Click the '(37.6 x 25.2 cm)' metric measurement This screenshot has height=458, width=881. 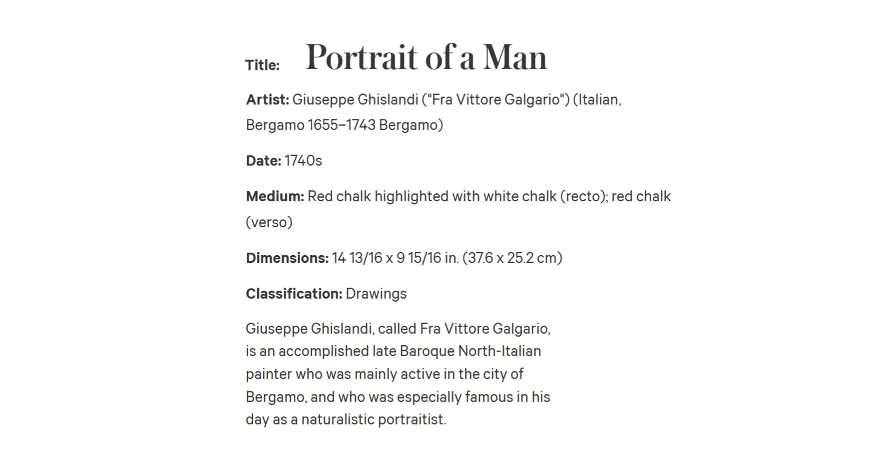pyautogui.click(x=512, y=258)
